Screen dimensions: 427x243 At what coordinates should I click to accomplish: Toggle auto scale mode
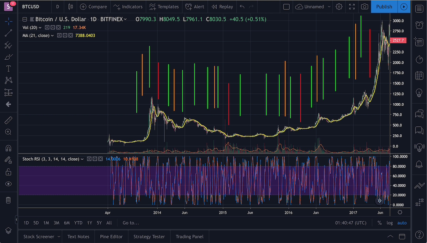pyautogui.click(x=402, y=223)
